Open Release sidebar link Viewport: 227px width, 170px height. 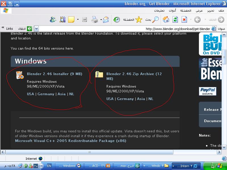(x=210, y=110)
